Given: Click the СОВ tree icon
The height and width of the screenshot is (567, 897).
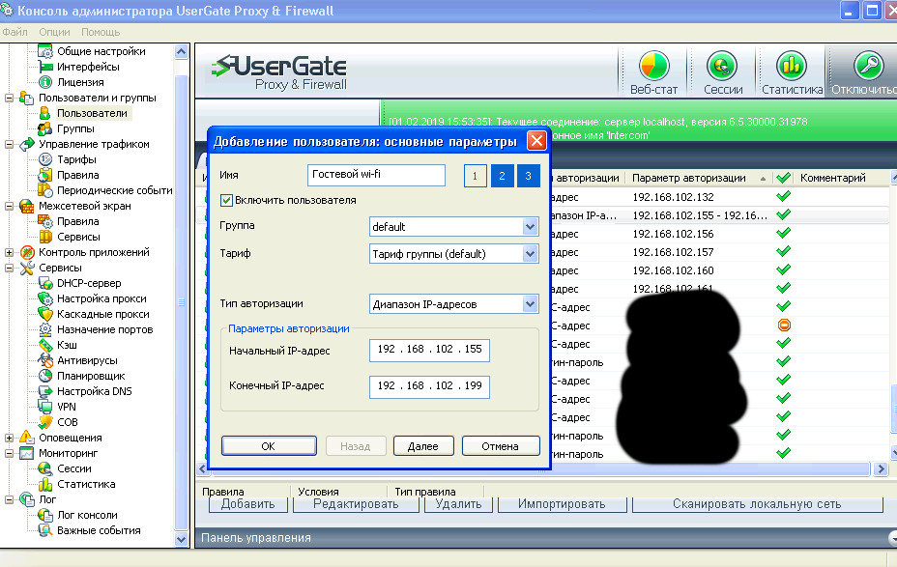Looking at the screenshot, I should 45,422.
